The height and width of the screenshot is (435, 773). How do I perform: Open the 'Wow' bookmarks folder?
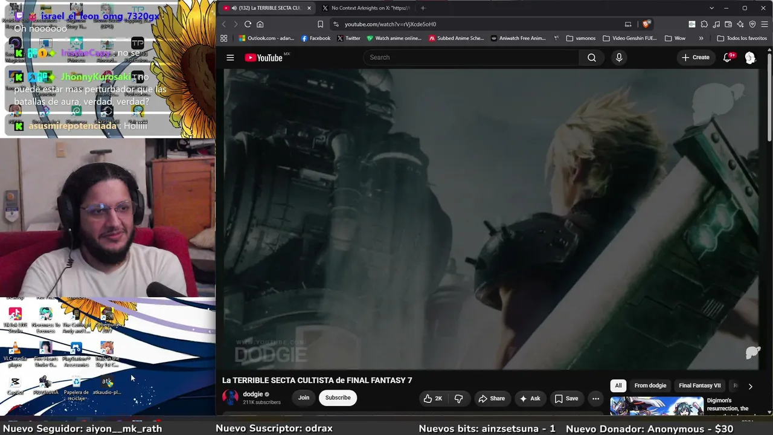click(675, 38)
